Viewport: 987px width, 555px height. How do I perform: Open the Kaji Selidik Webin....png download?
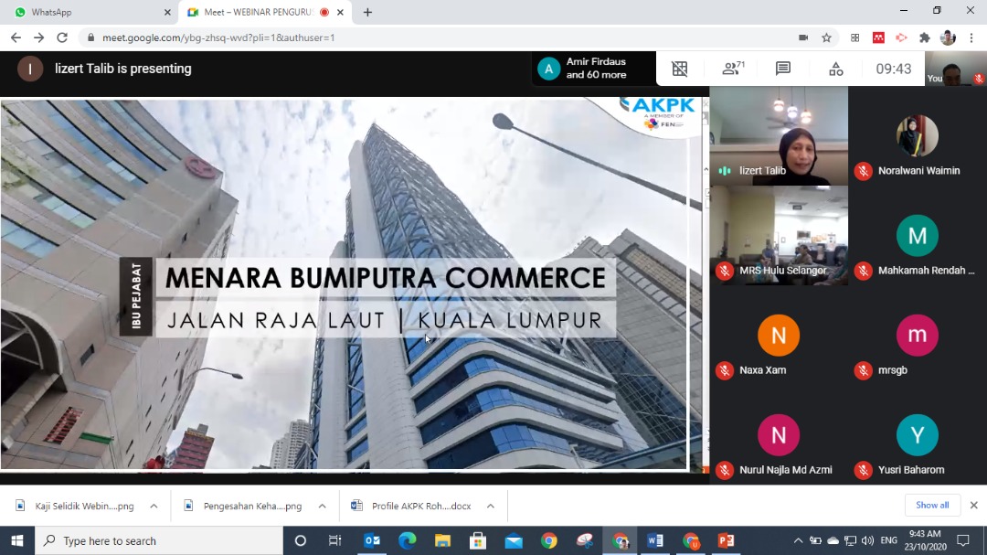coord(76,506)
